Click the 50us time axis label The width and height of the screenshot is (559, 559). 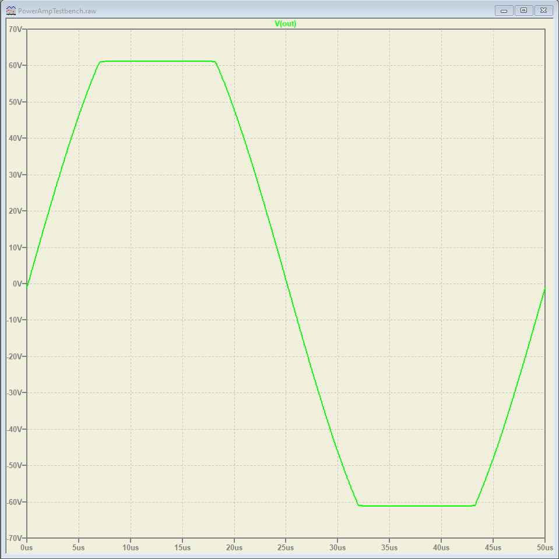click(x=545, y=547)
